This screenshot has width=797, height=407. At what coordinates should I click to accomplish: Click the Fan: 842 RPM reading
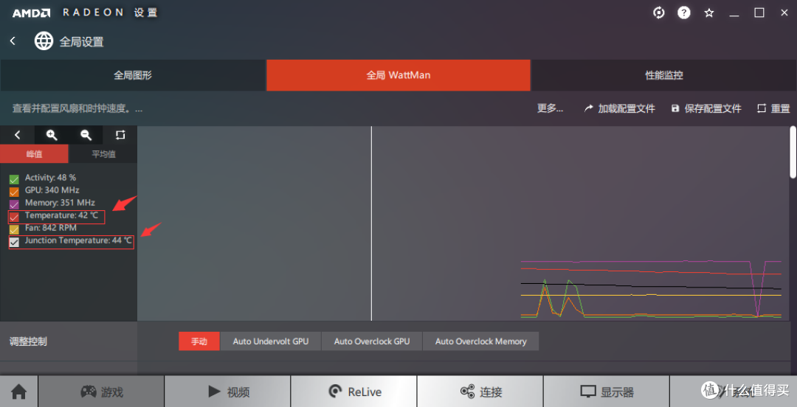click(51, 228)
